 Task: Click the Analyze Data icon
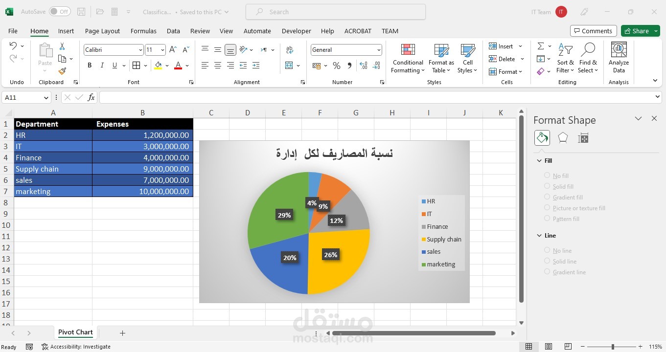pos(619,56)
